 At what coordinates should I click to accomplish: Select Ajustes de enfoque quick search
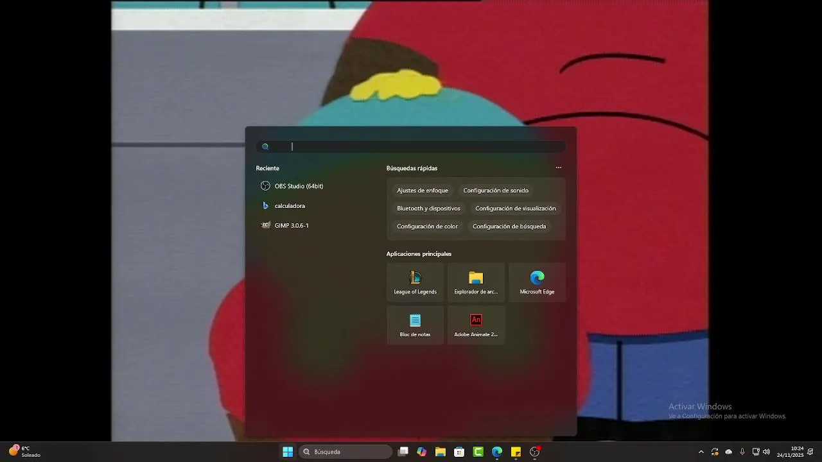[423, 191]
